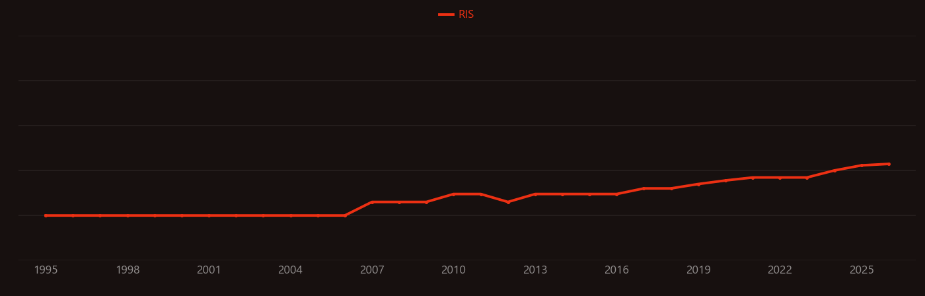Click the 2019 x-axis label
925x296 pixels.
pyautogui.click(x=698, y=270)
